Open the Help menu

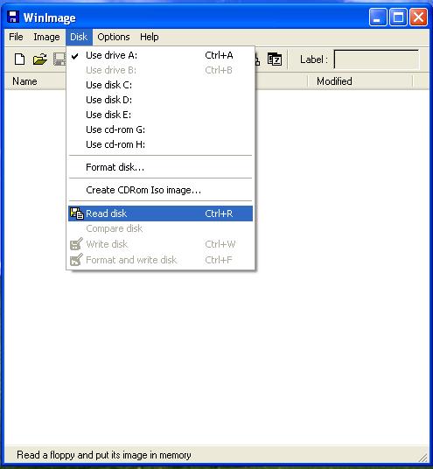(150, 37)
